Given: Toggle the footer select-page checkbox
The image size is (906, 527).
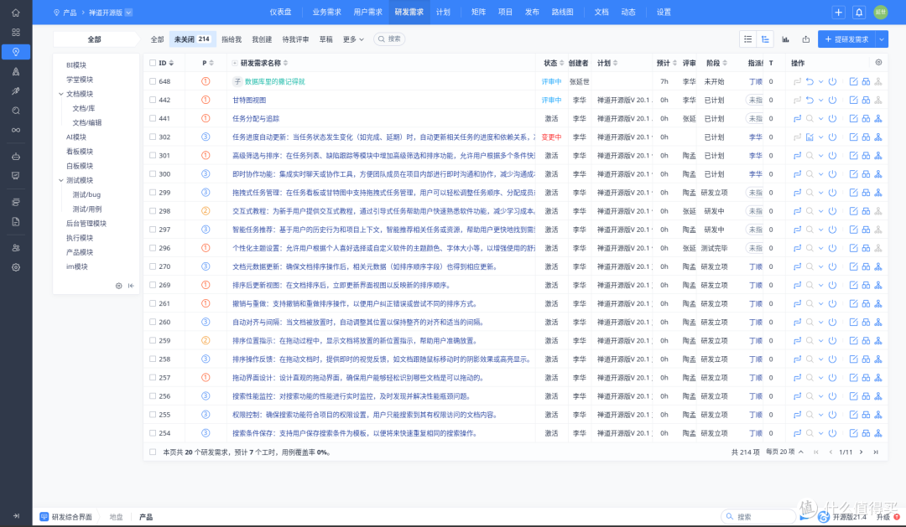Looking at the screenshot, I should 153,452.
